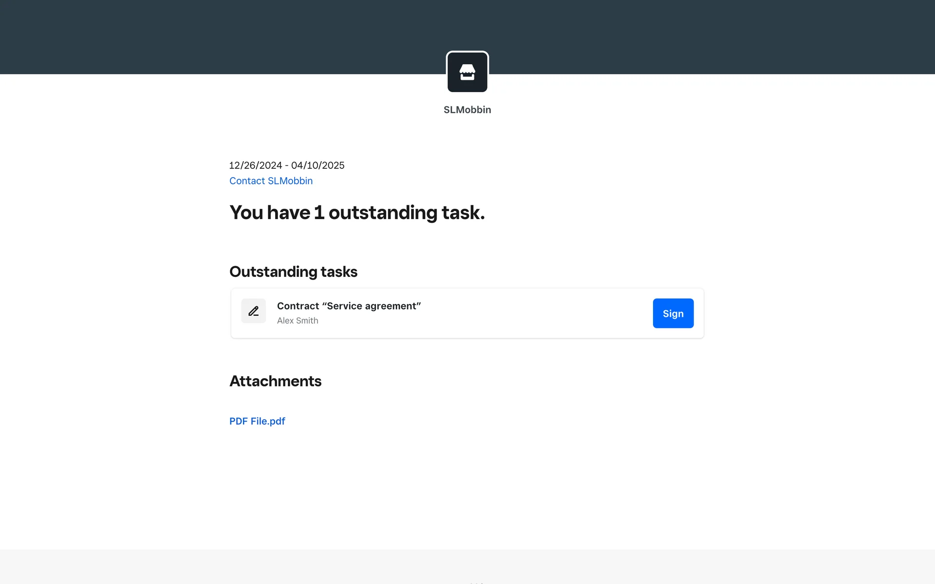This screenshot has height=584, width=935.
Task: Click the "04/10/2025" end date text
Action: (x=318, y=165)
